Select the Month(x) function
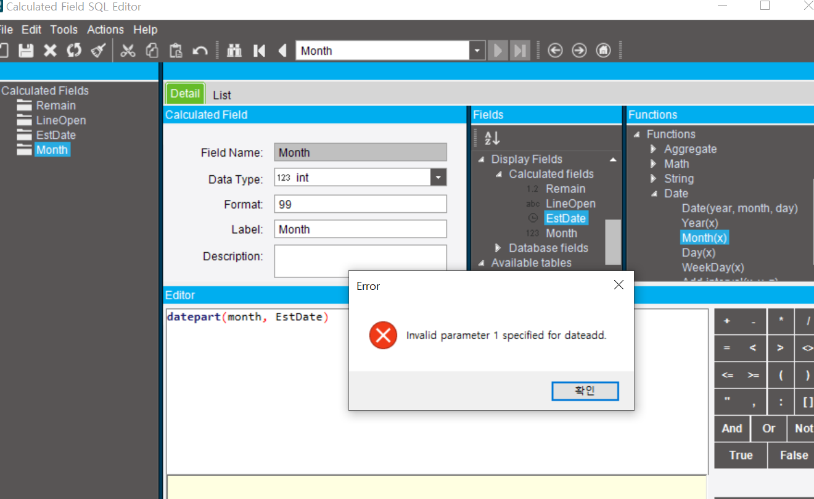The height and width of the screenshot is (499, 814). pyautogui.click(x=704, y=237)
